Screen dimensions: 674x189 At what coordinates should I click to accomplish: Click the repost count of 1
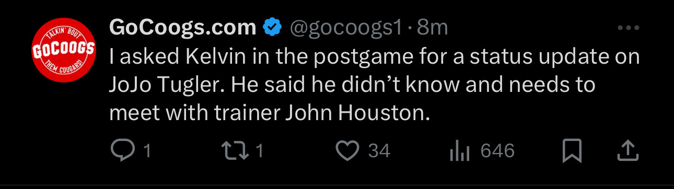pyautogui.click(x=260, y=152)
